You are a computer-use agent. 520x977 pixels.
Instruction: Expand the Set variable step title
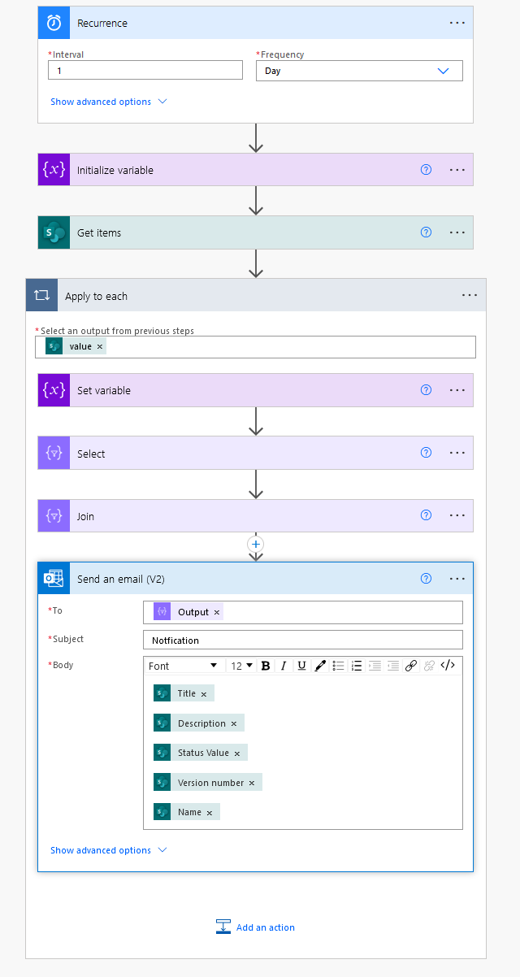pyautogui.click(x=104, y=391)
